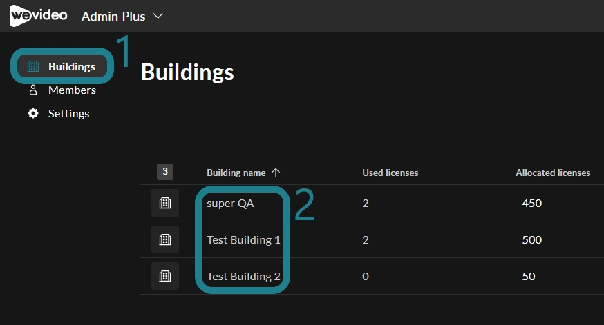Viewport: 604px width, 325px height.
Task: Sort by Allocated licenses column header
Action: pyautogui.click(x=553, y=173)
